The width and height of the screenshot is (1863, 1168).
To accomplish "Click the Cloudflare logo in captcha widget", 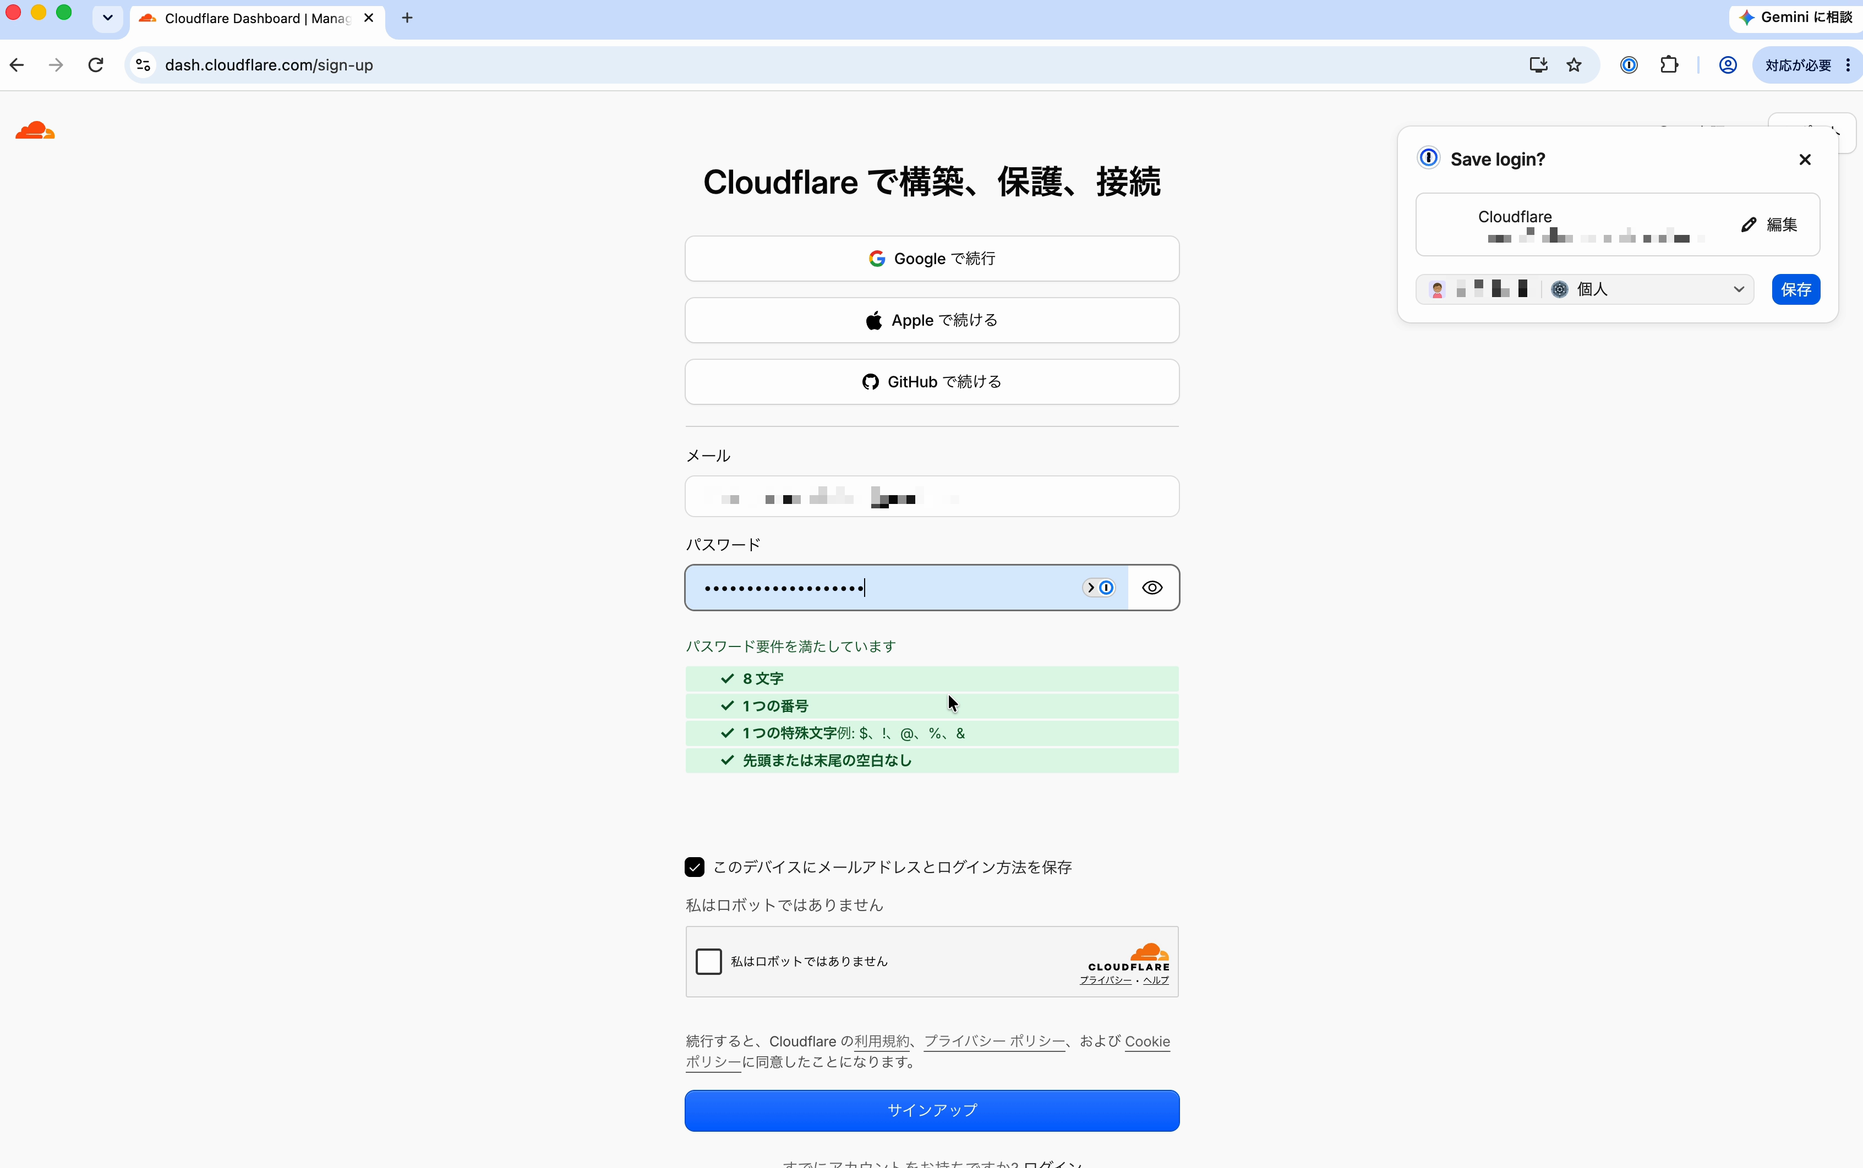I will coord(1129,956).
